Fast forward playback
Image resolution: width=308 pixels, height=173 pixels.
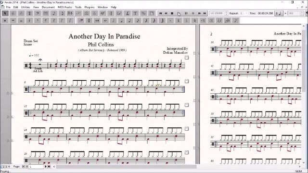199,13
